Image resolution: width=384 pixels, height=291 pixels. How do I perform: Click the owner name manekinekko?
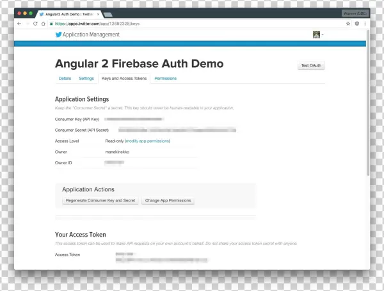coord(117,152)
